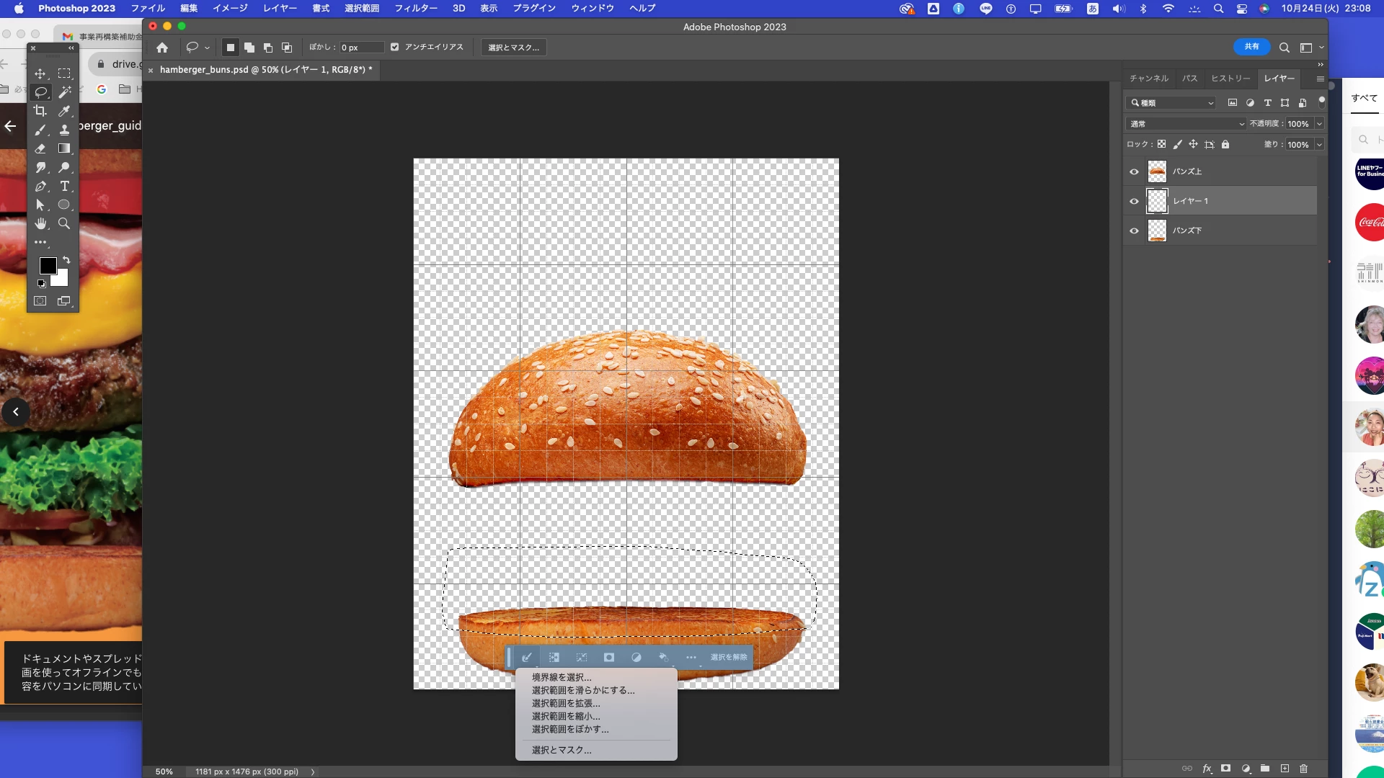Switch to the チャンネル tab
This screenshot has height=778, width=1384.
(x=1148, y=79)
